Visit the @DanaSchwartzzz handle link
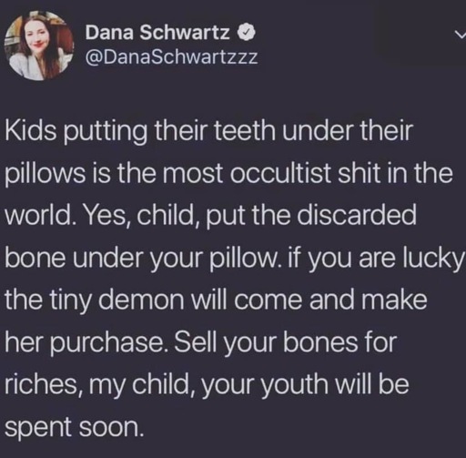466x458 pixels. coord(171,57)
